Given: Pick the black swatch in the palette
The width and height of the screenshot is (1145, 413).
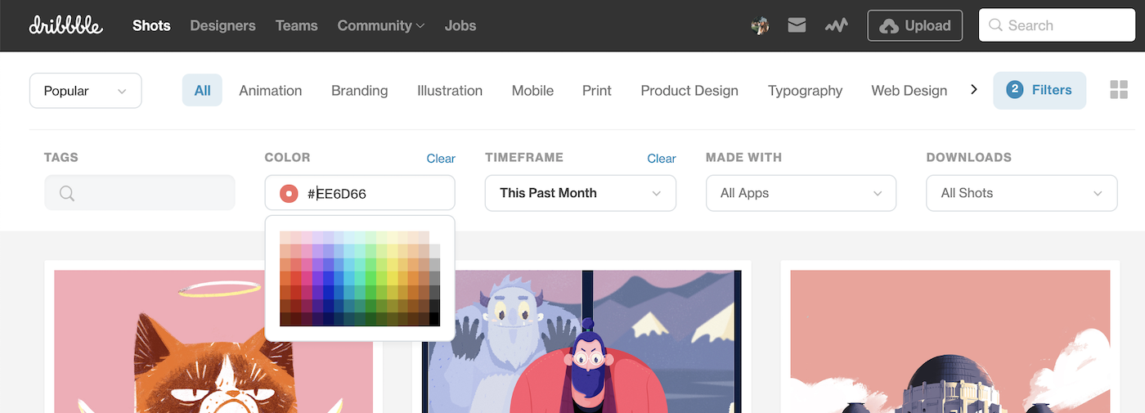Looking at the screenshot, I should point(434,320).
